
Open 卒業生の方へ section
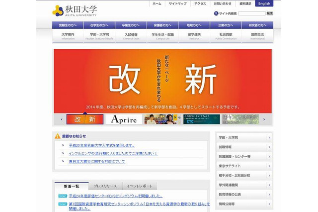click(131, 25)
